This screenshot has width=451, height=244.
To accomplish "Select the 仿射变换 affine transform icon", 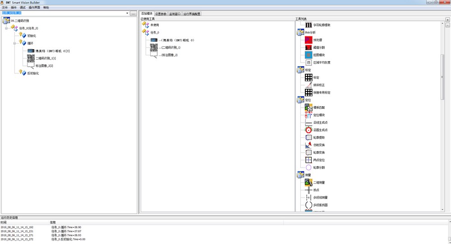I will tap(308, 145).
